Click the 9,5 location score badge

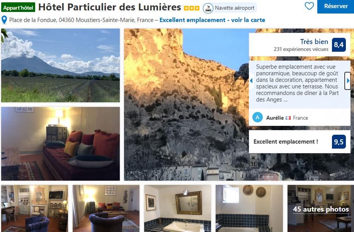coord(339,142)
